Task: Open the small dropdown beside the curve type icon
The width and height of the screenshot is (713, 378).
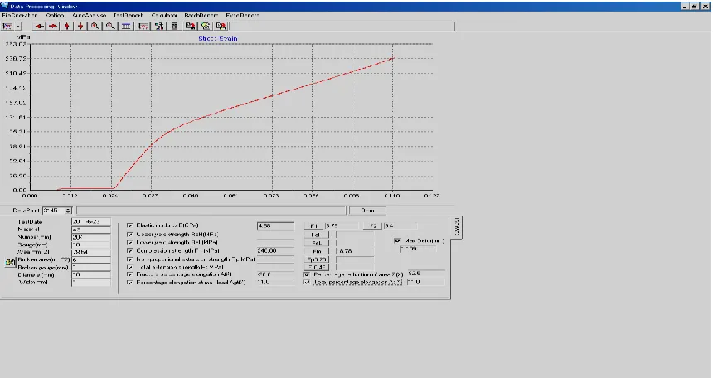Action: (x=17, y=26)
